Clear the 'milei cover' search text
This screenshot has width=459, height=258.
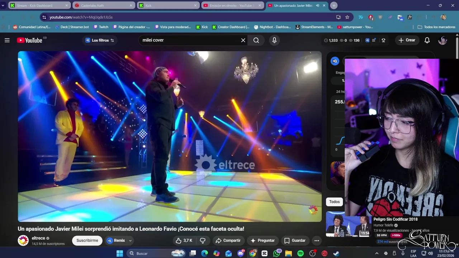click(243, 40)
